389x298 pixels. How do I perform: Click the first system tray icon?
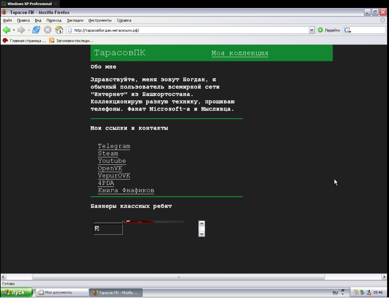click(x=356, y=292)
